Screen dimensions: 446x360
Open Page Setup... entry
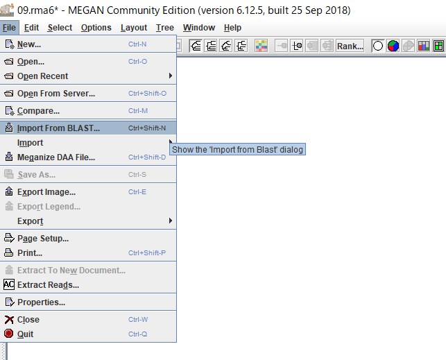point(88,239)
